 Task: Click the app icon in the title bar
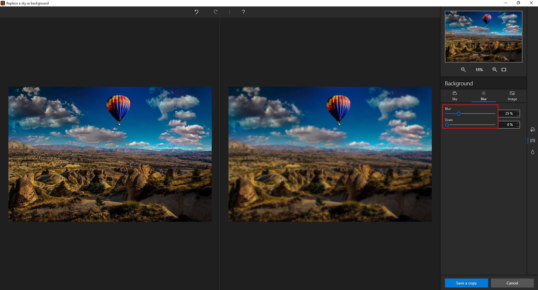point(3,3)
